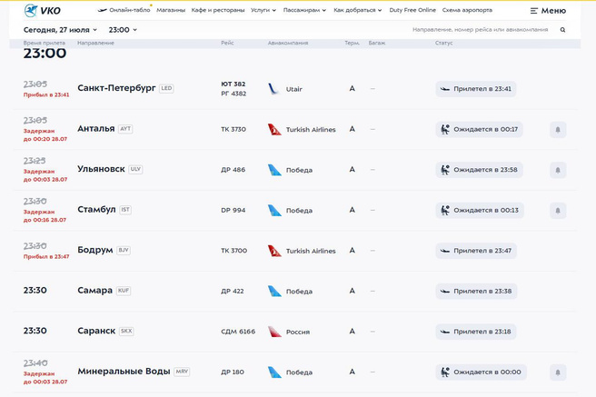The height and width of the screenshot is (397, 596).
Task: Click the VKO airport logo
Action: tap(44, 10)
